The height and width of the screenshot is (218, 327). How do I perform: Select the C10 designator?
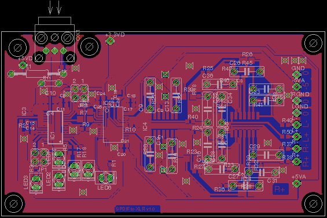pos(50,93)
